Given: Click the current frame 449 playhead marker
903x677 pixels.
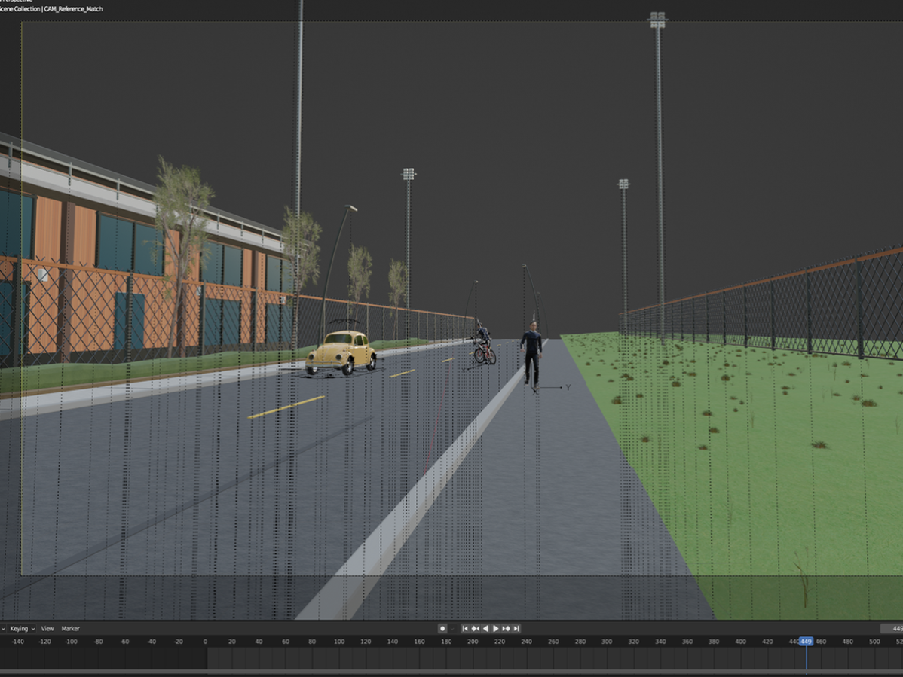Looking at the screenshot, I should coord(806,642).
